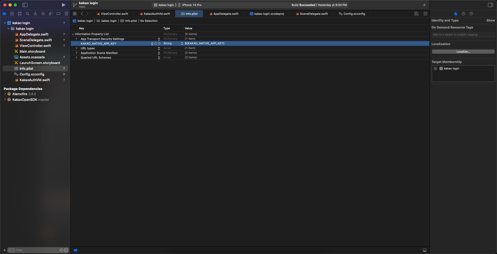Image resolution: width=497 pixels, height=254 pixels.
Task: Open the Test navigator diamond icon
Action: click(x=43, y=14)
